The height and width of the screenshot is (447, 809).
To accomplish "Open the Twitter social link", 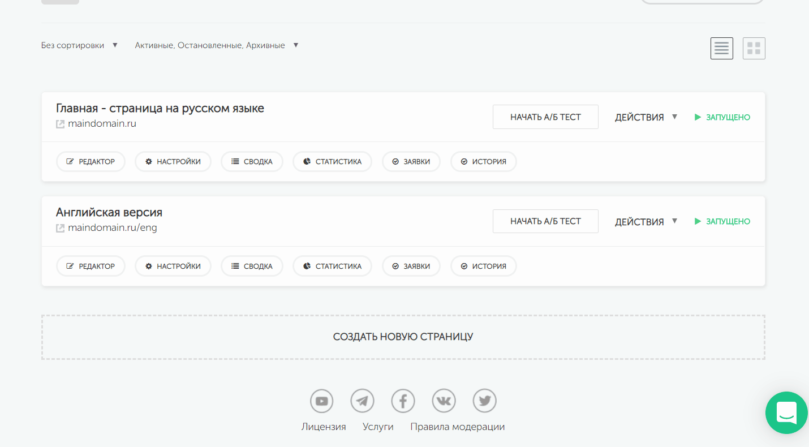I will click(485, 401).
